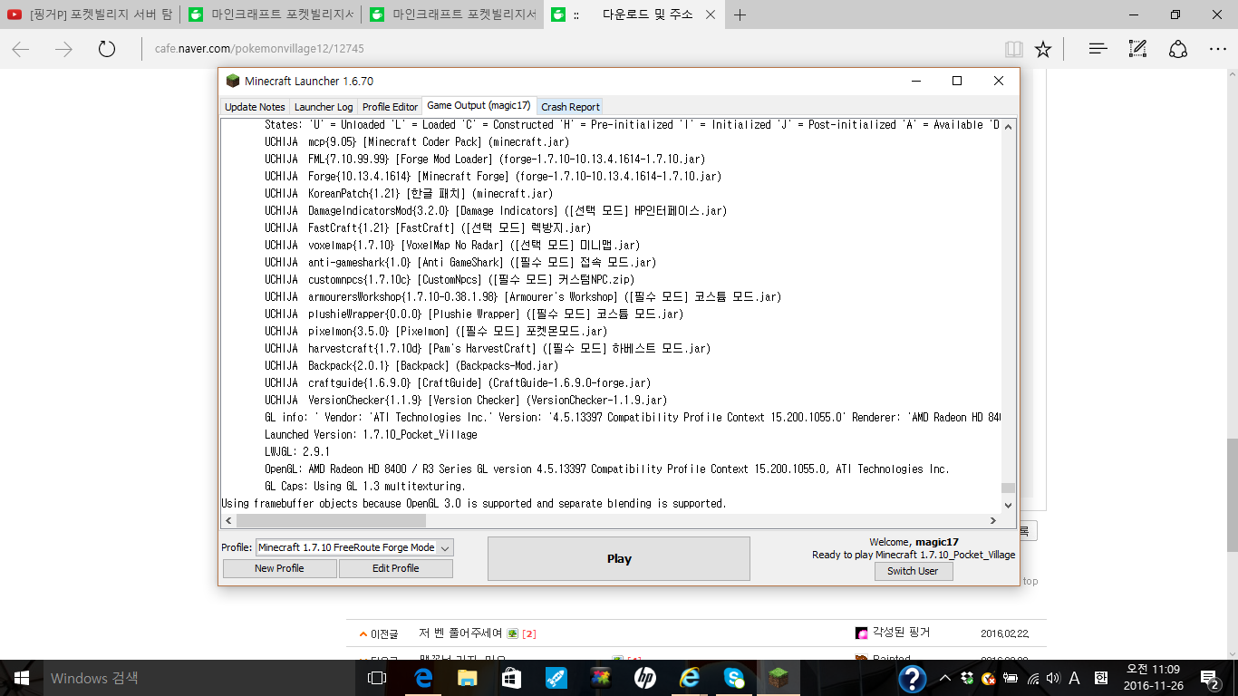Switch to the second 마인크래프트 포켓빌리지 tab
The width and height of the screenshot is (1238, 696).
271,14
